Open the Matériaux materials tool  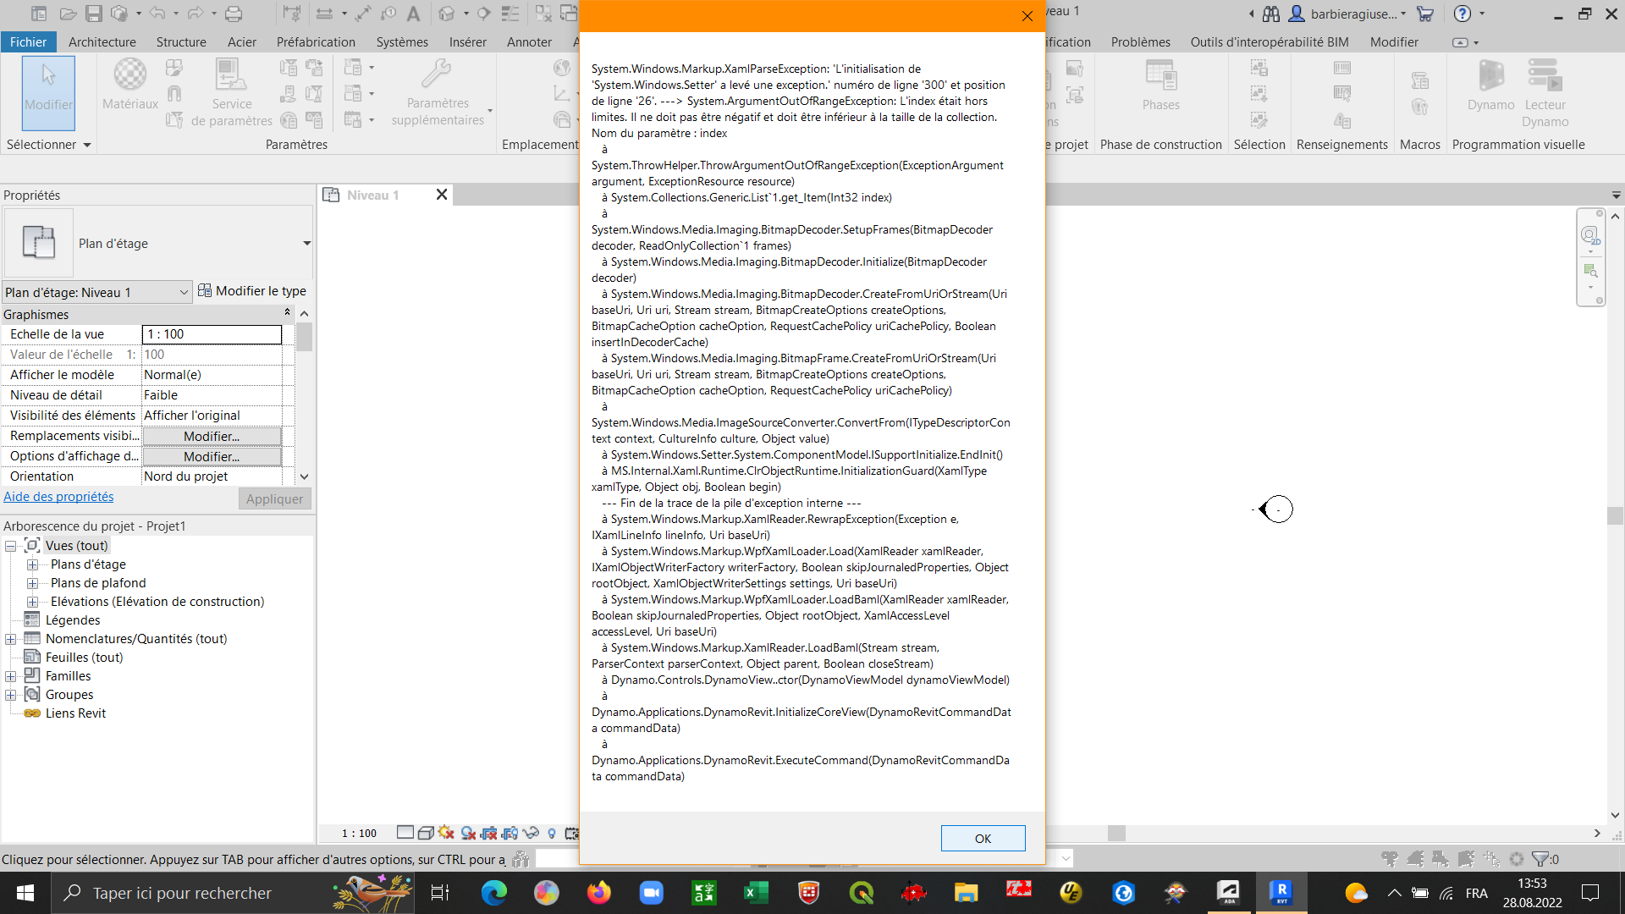(x=130, y=85)
